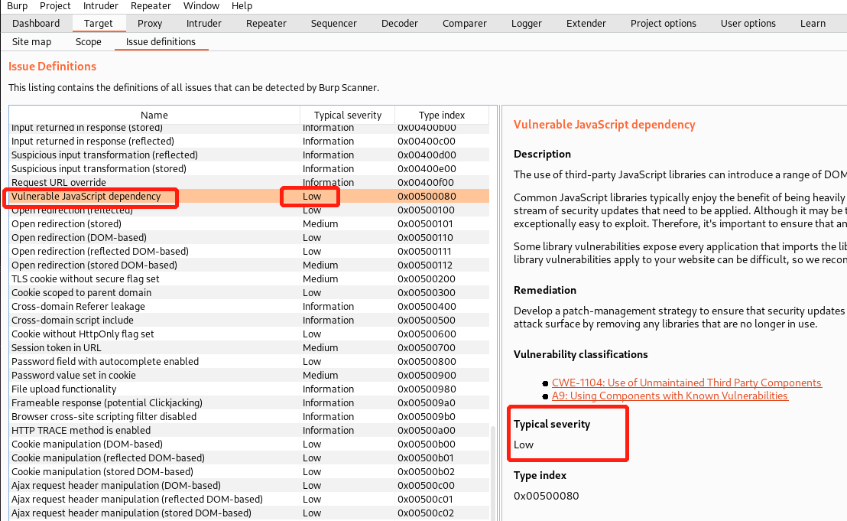Viewport: 847px width, 521px height.
Task: Select Frameable response (potential Clickjacking) row
Action: [x=107, y=403]
